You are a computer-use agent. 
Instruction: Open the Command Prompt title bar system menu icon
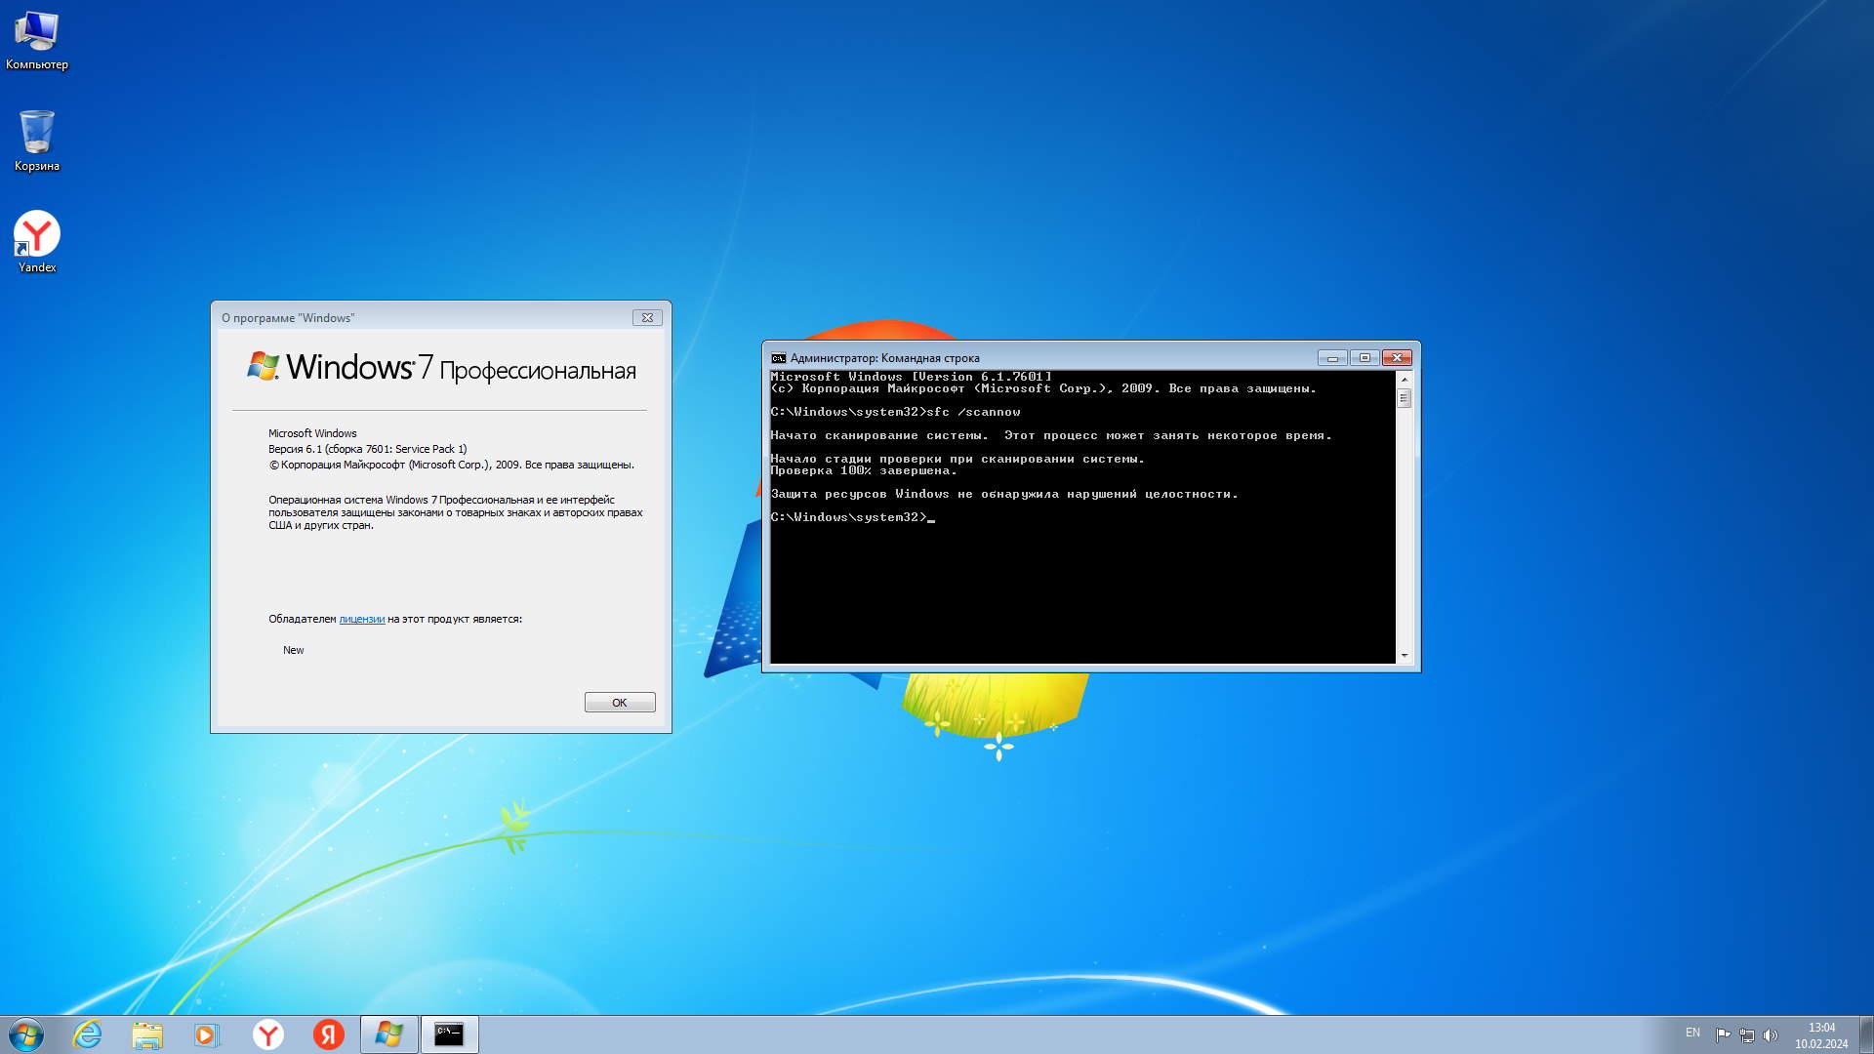point(778,358)
